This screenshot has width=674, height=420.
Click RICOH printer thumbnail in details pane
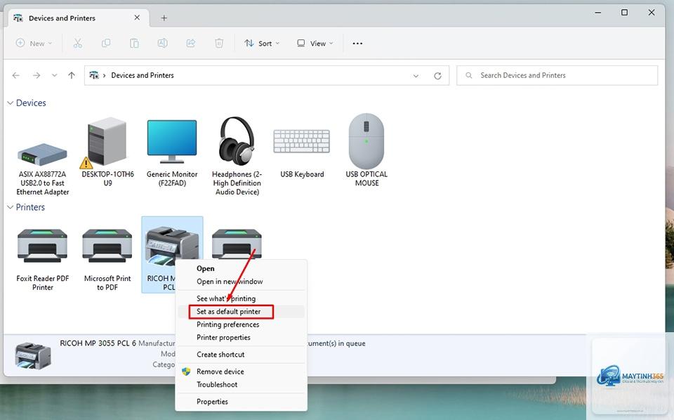coord(33,355)
